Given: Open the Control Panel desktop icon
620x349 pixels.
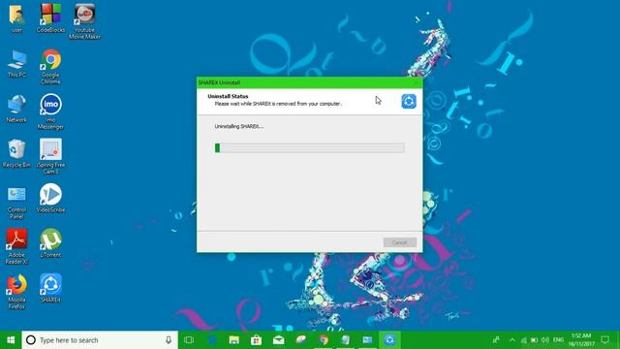Looking at the screenshot, I should click(16, 203).
